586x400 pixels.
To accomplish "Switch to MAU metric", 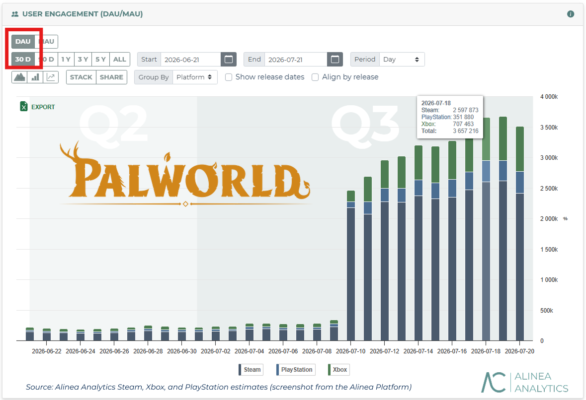I will 46,41.
